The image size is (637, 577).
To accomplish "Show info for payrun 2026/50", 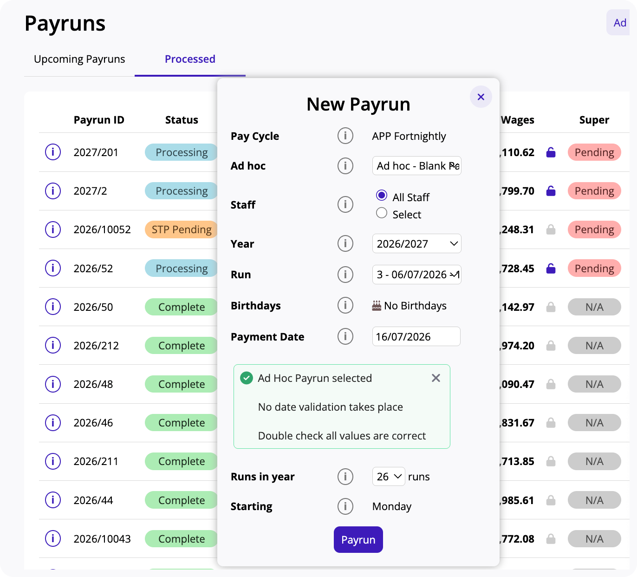I will point(53,307).
